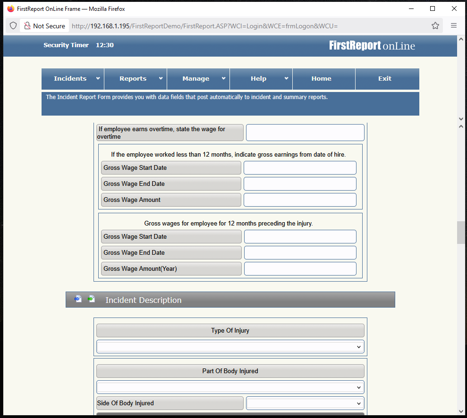Click the blue arrow document icon
This screenshot has width=467, height=418.
pyautogui.click(x=78, y=299)
